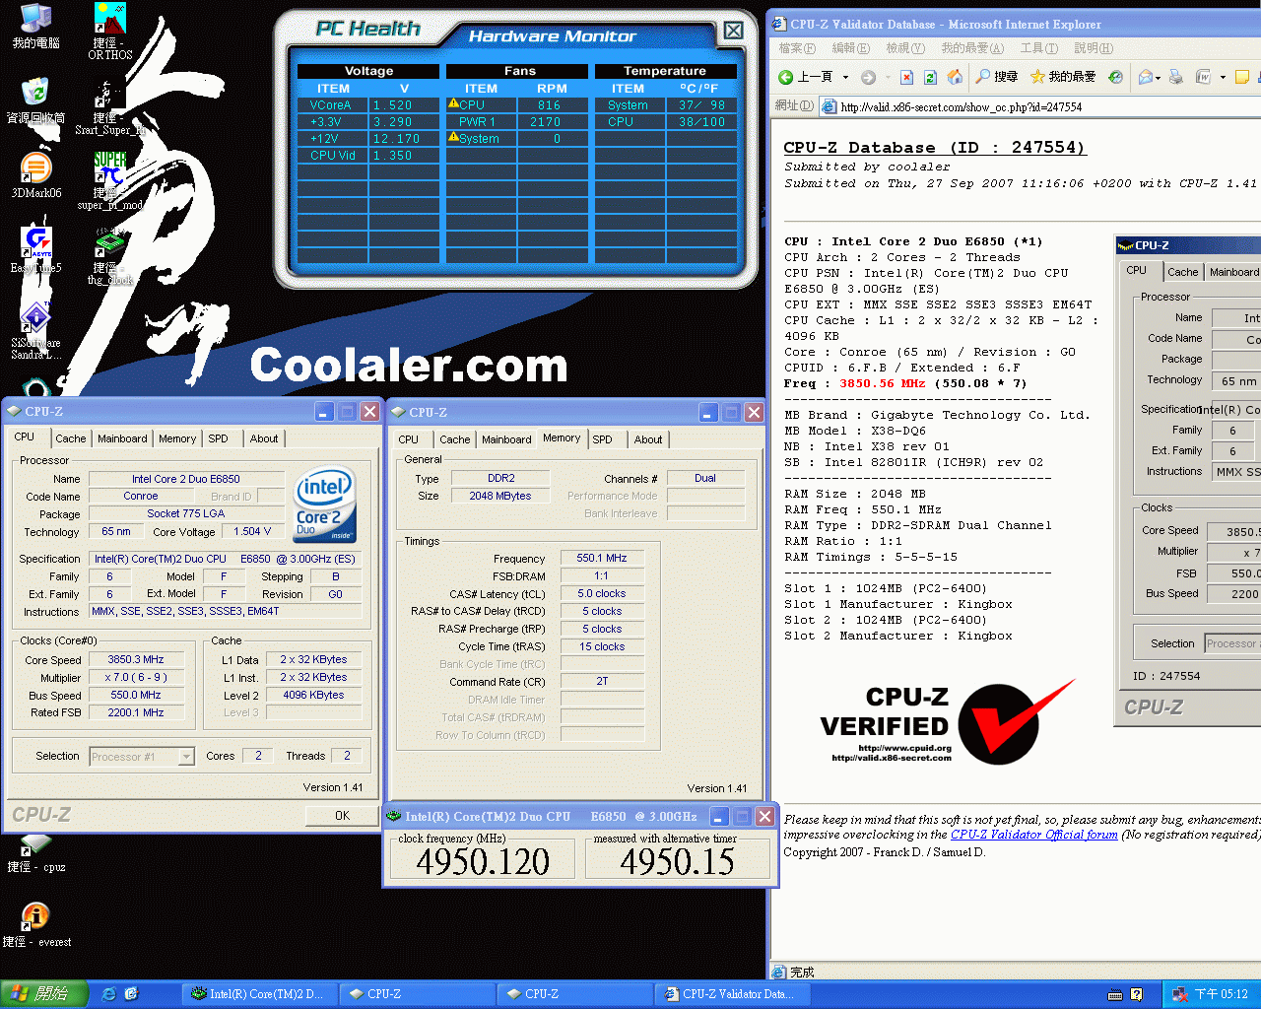Select the SPD tab in the Memory CPU-Z window
The image size is (1261, 1009).
pyautogui.click(x=602, y=439)
